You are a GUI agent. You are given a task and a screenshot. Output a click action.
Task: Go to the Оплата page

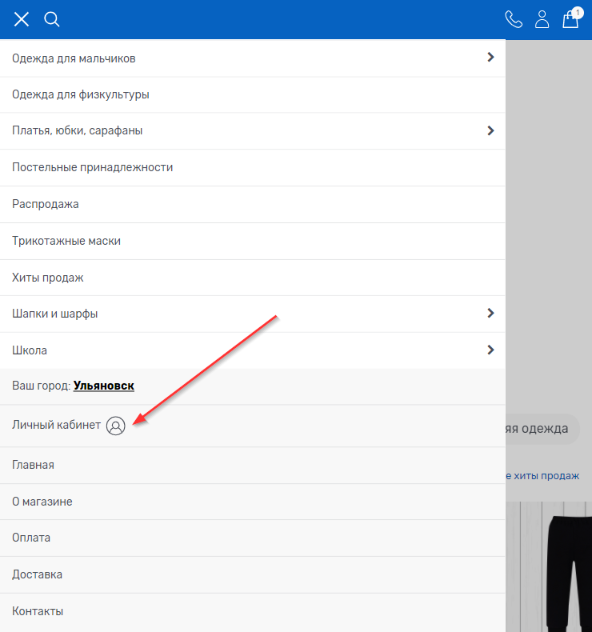pyautogui.click(x=31, y=538)
